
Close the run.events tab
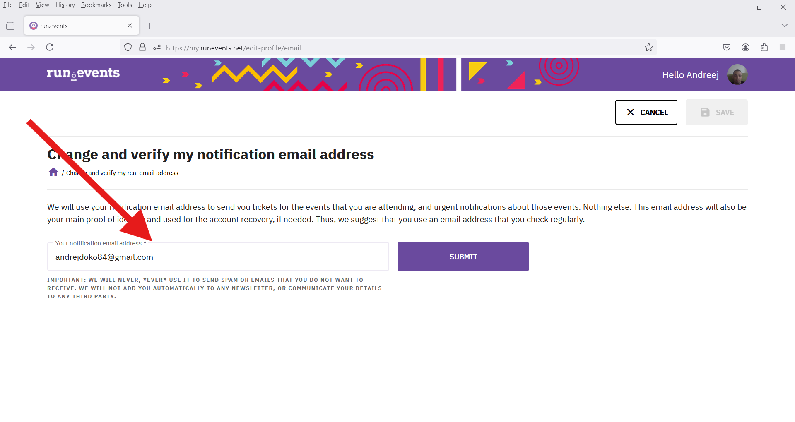point(130,26)
